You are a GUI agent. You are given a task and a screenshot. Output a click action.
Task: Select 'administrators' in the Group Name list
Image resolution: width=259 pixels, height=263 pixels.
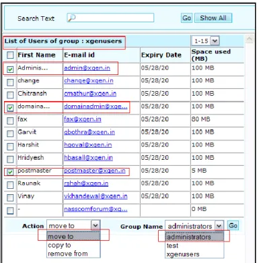(x=194, y=237)
